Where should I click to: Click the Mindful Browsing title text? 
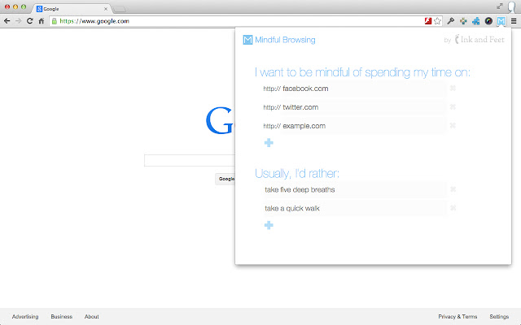tap(285, 40)
